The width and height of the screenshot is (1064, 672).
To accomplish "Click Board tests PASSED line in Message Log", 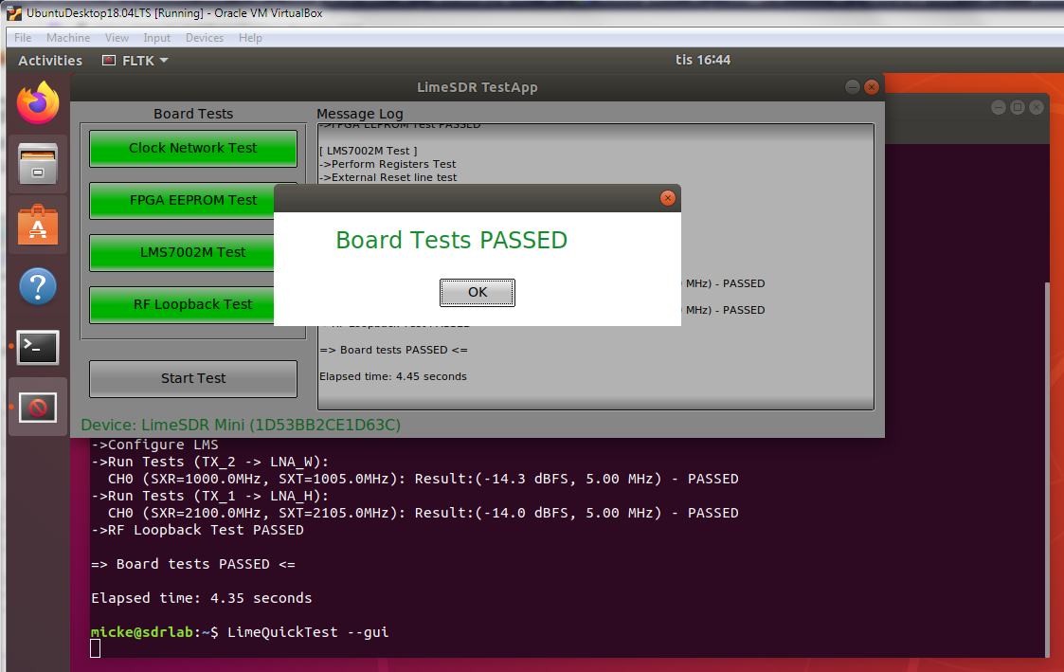I will tap(393, 351).
